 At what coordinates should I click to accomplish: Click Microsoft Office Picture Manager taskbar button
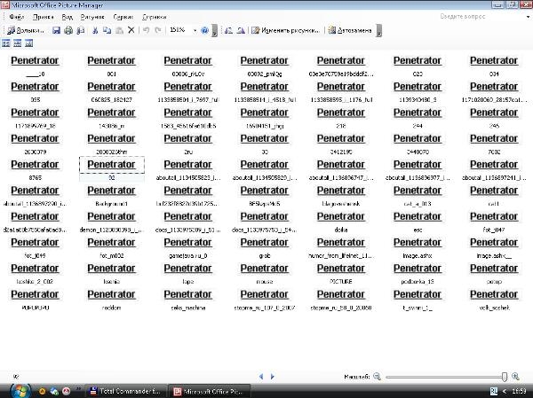click(210, 391)
